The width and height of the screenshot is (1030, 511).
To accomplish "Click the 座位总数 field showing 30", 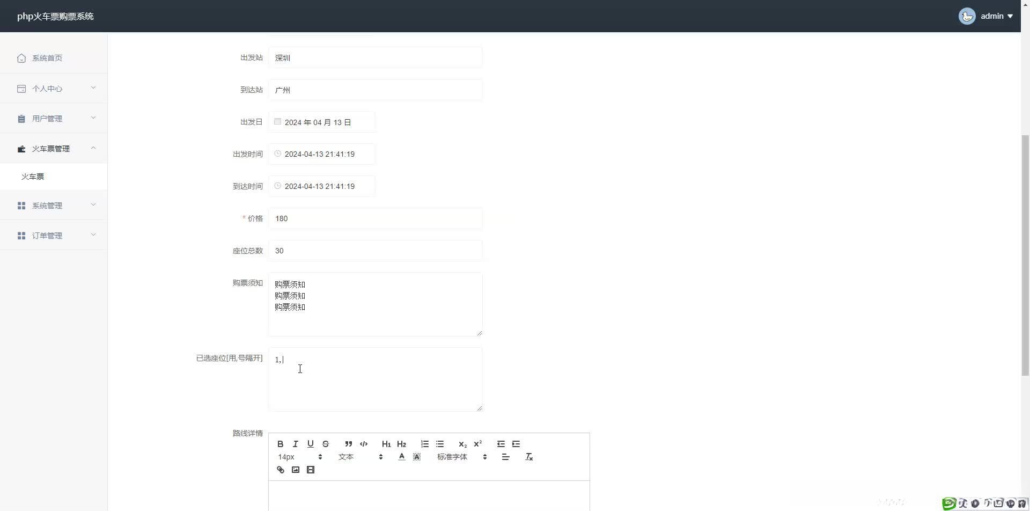I will pyautogui.click(x=375, y=251).
